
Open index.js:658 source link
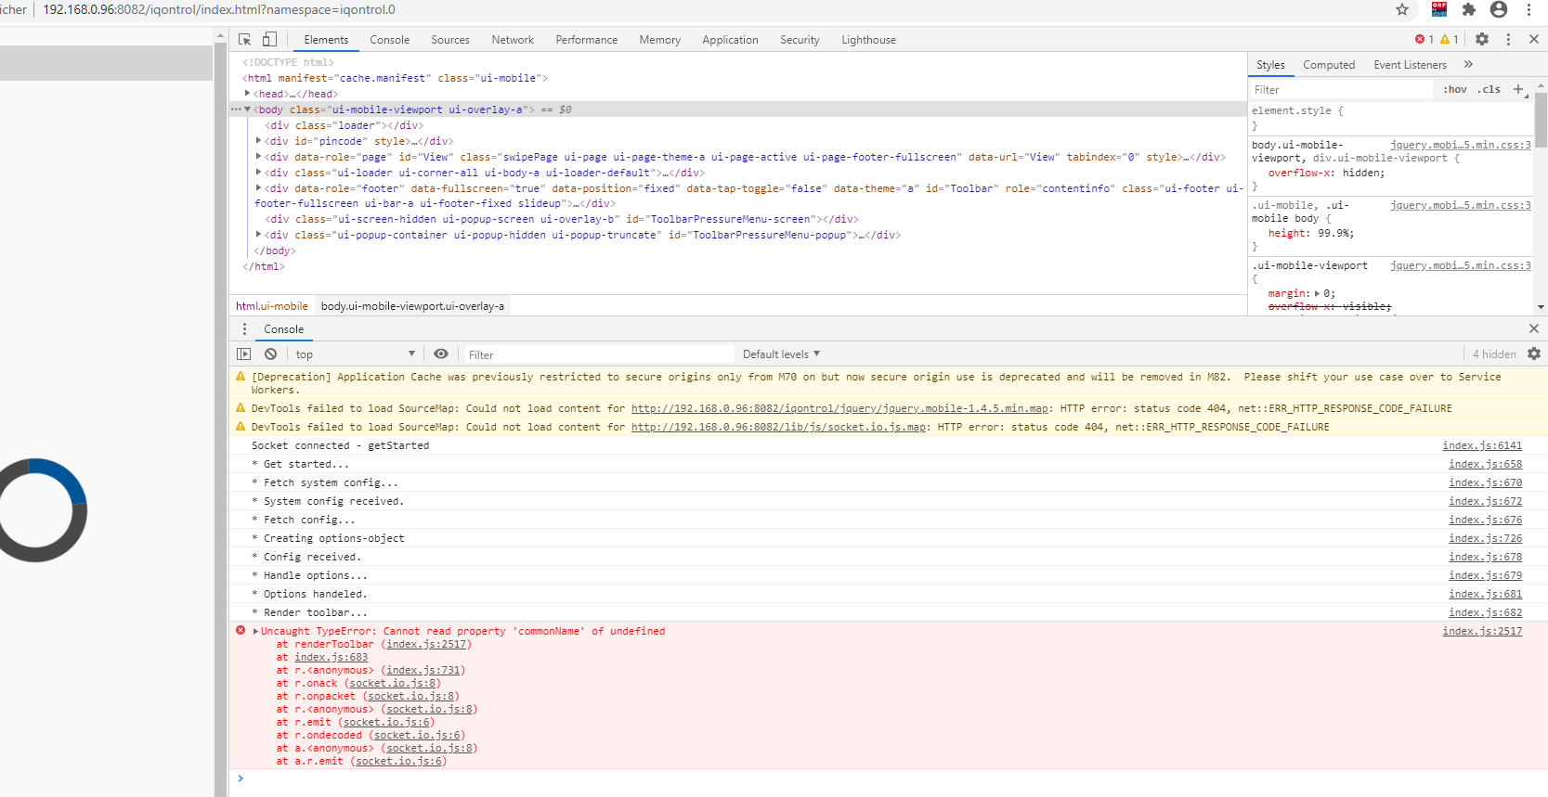pos(1485,464)
